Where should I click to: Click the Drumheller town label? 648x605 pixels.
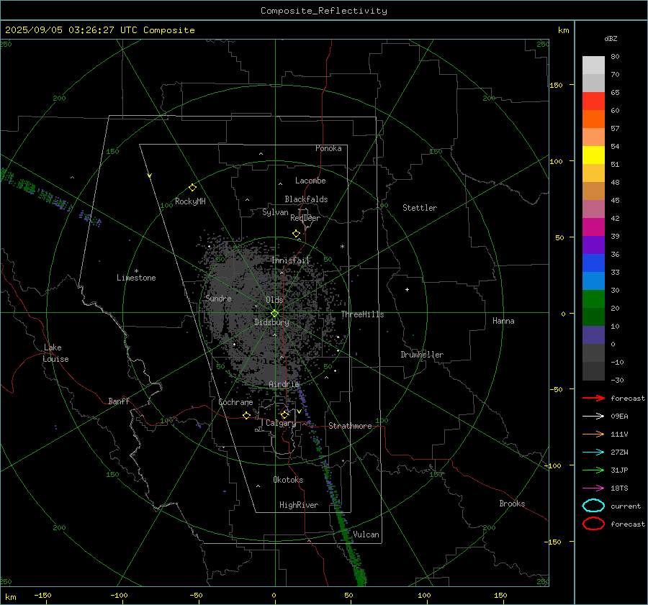click(x=422, y=355)
